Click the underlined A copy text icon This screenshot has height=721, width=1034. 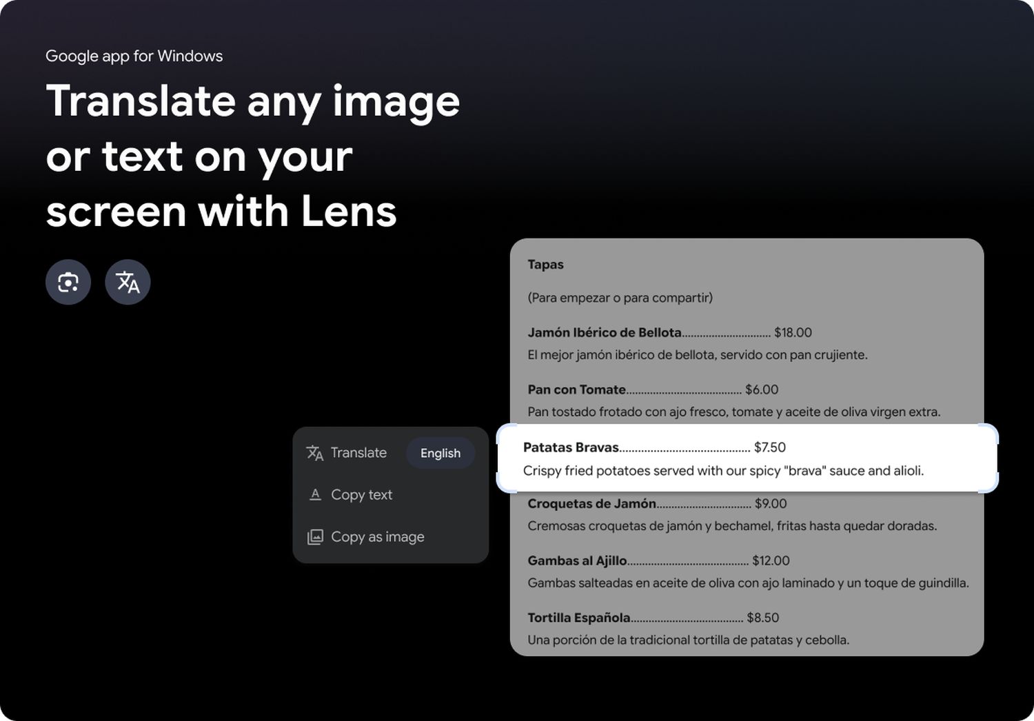pos(315,495)
